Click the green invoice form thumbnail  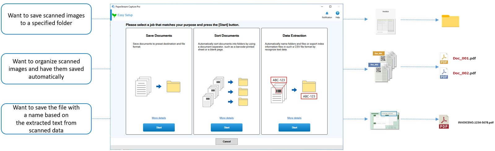(385, 121)
